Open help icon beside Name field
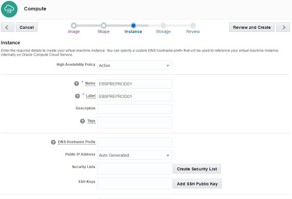The width and height of the screenshot is (292, 199). (77, 84)
